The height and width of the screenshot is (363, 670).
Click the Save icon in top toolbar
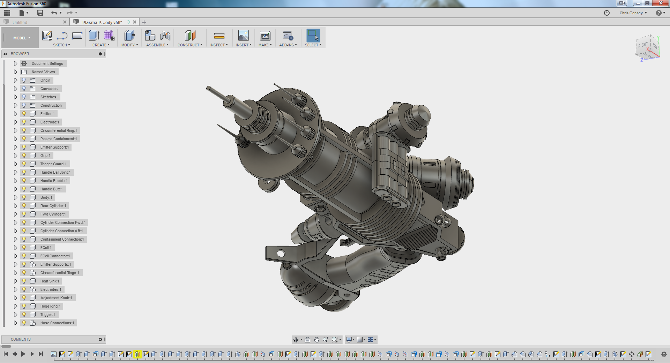tap(40, 13)
